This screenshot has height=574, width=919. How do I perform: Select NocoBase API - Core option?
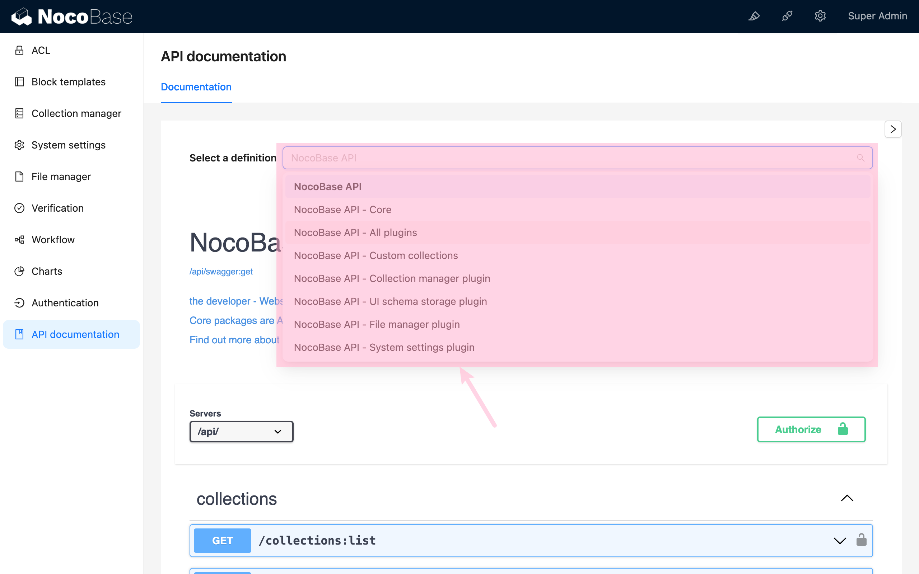click(342, 210)
